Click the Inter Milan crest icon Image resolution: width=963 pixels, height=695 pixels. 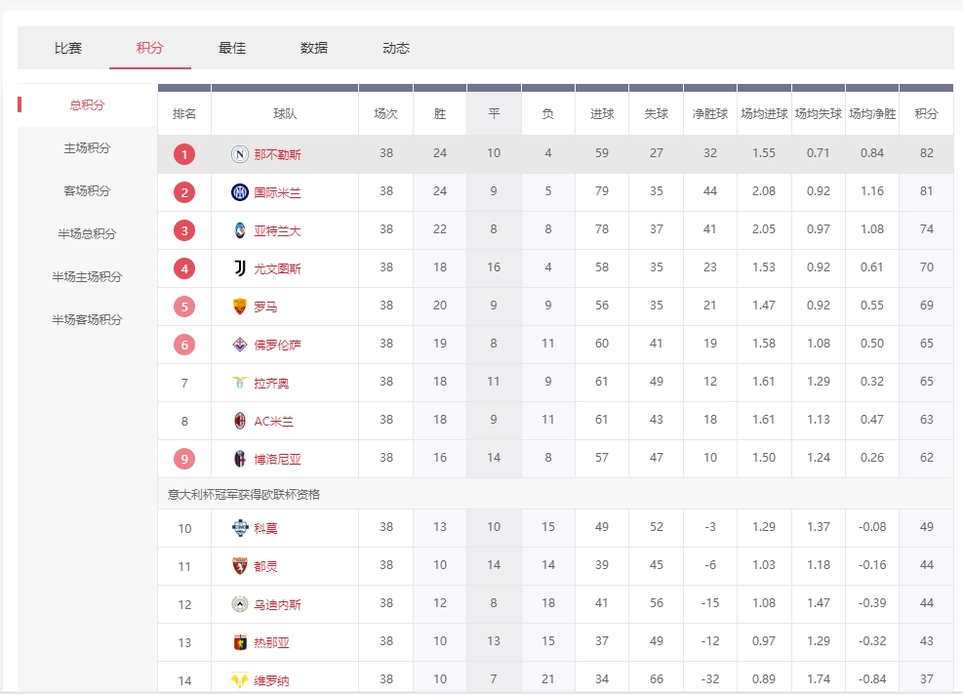[240, 192]
